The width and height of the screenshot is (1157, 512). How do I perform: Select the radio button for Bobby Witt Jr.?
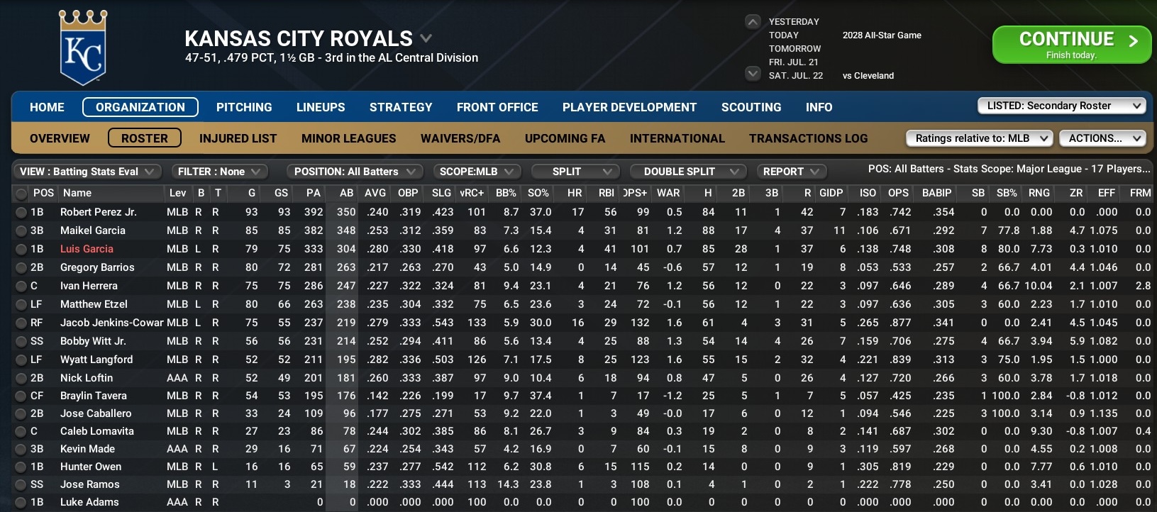[x=21, y=341]
